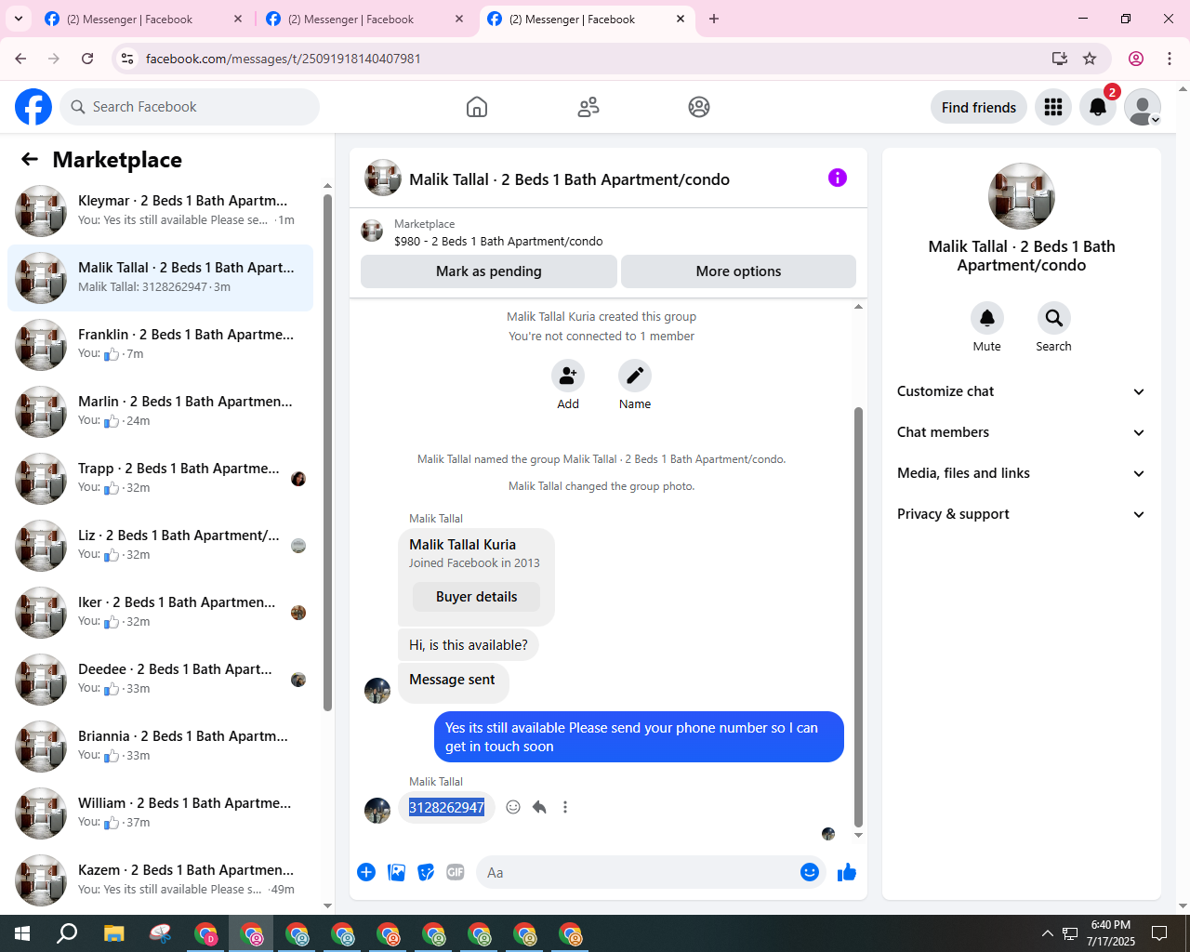The image size is (1190, 952).
Task: Reload the page in browser
Action: pos(87,59)
